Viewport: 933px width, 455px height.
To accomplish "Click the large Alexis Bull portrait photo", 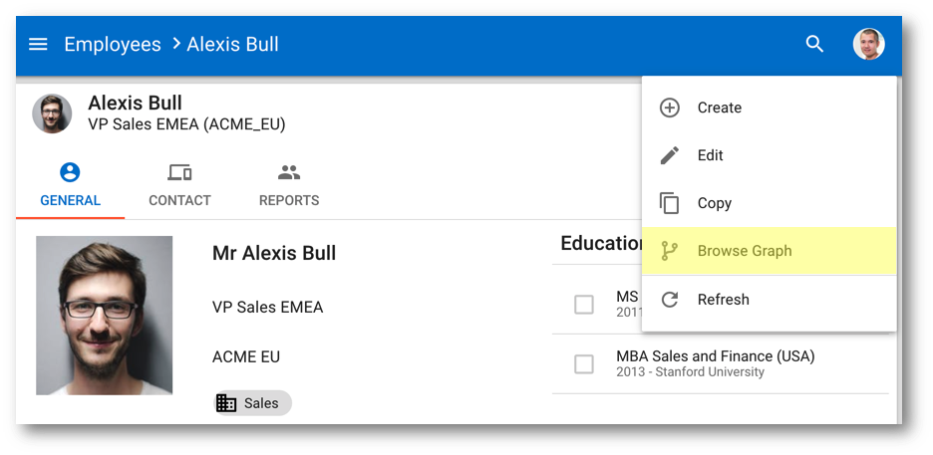I will [x=104, y=316].
